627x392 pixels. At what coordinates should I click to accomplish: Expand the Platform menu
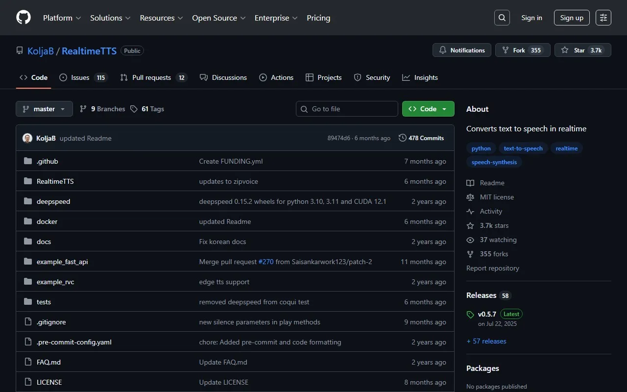[x=62, y=18]
